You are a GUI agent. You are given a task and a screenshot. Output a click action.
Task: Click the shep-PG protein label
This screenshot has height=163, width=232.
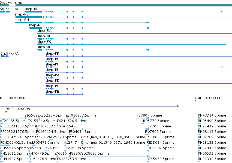click(53, 86)
